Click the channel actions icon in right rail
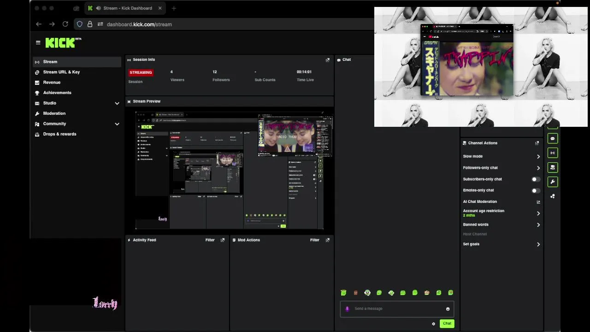This screenshot has width=590, height=332. point(553,167)
